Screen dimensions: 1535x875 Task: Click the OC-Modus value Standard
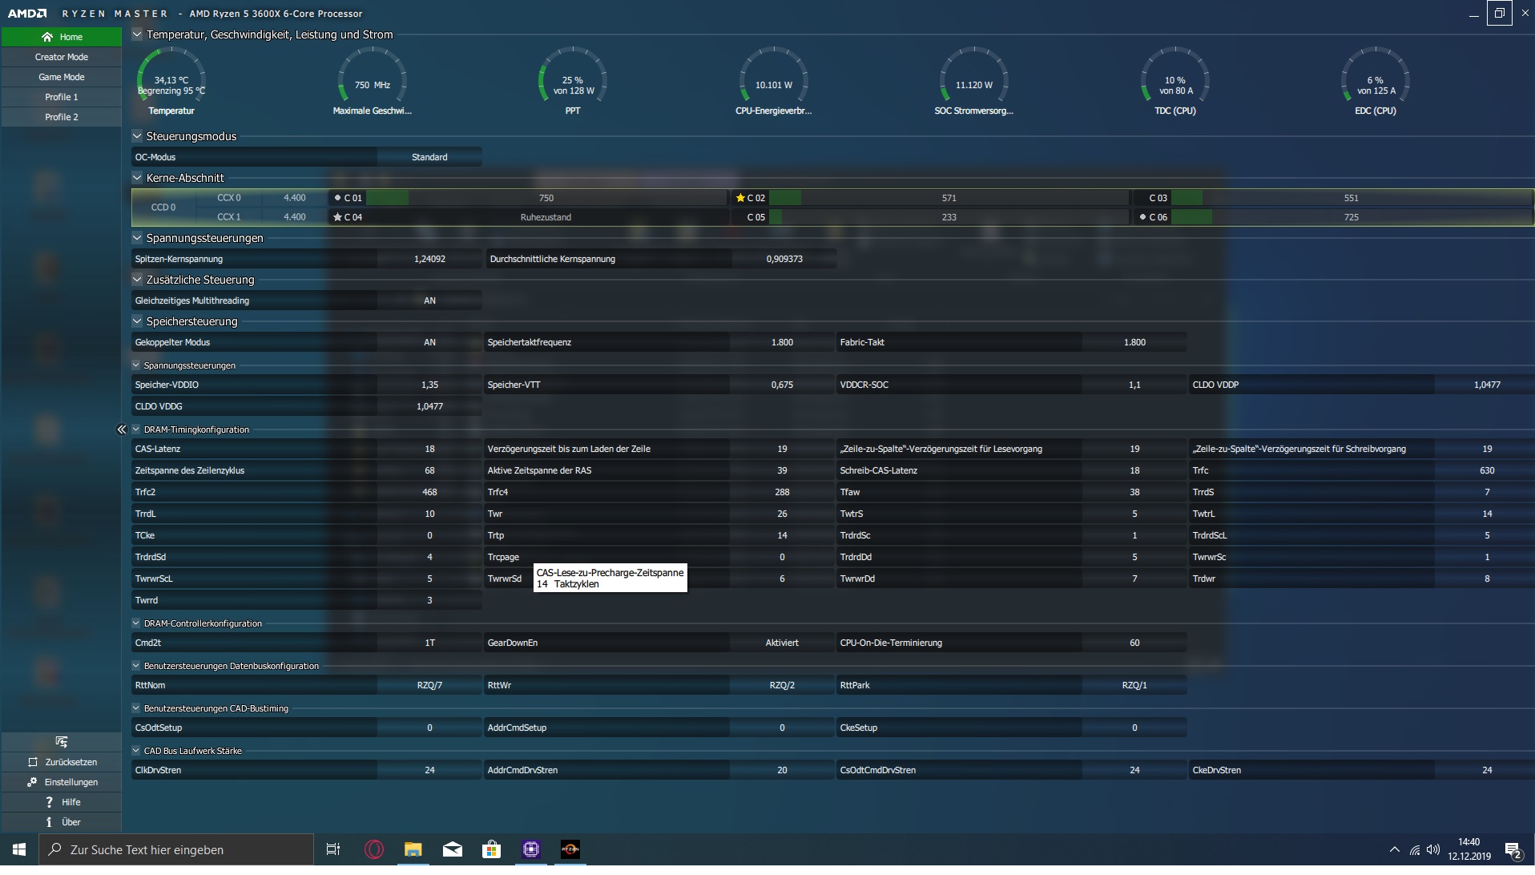(429, 157)
